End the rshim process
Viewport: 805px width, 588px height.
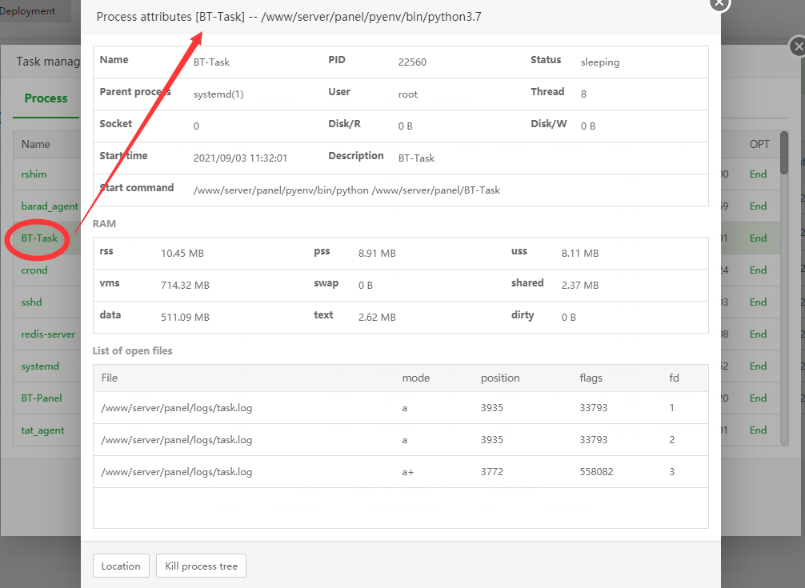pyautogui.click(x=758, y=174)
